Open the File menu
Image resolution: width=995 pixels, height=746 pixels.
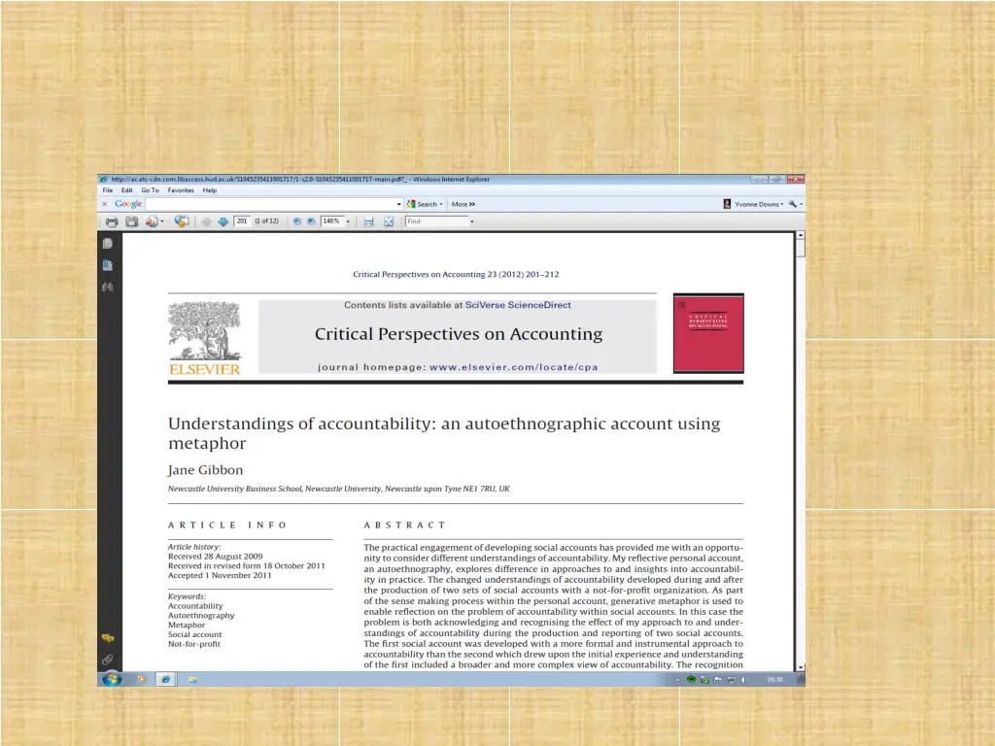pyautogui.click(x=108, y=190)
